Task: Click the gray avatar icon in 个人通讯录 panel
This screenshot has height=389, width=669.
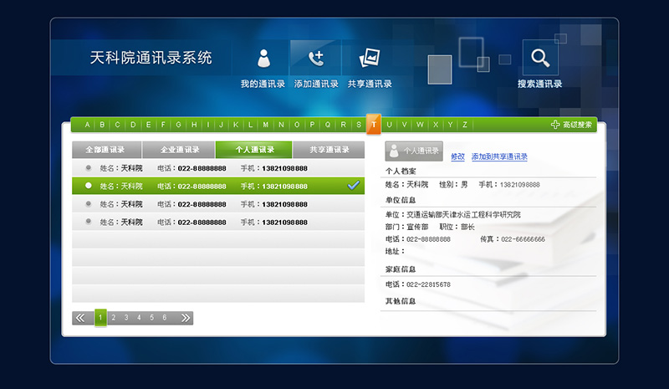Action: (395, 151)
